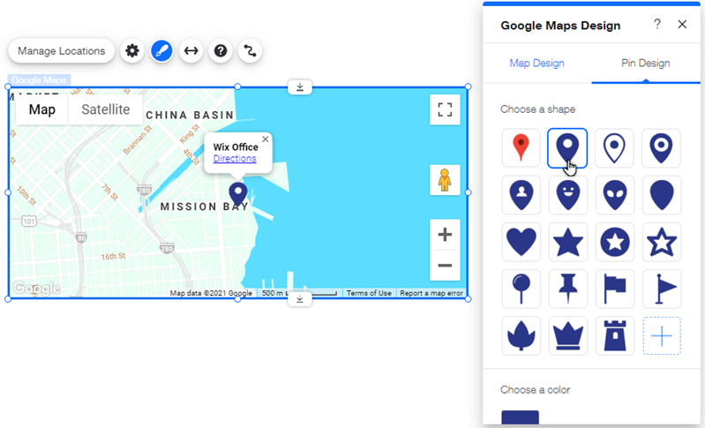Image resolution: width=705 pixels, height=428 pixels.
Task: Click the Animation path icon in toolbar
Action: [x=250, y=51]
